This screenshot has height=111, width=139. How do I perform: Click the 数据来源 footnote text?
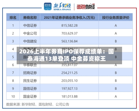pyautogui.click(x=38, y=104)
